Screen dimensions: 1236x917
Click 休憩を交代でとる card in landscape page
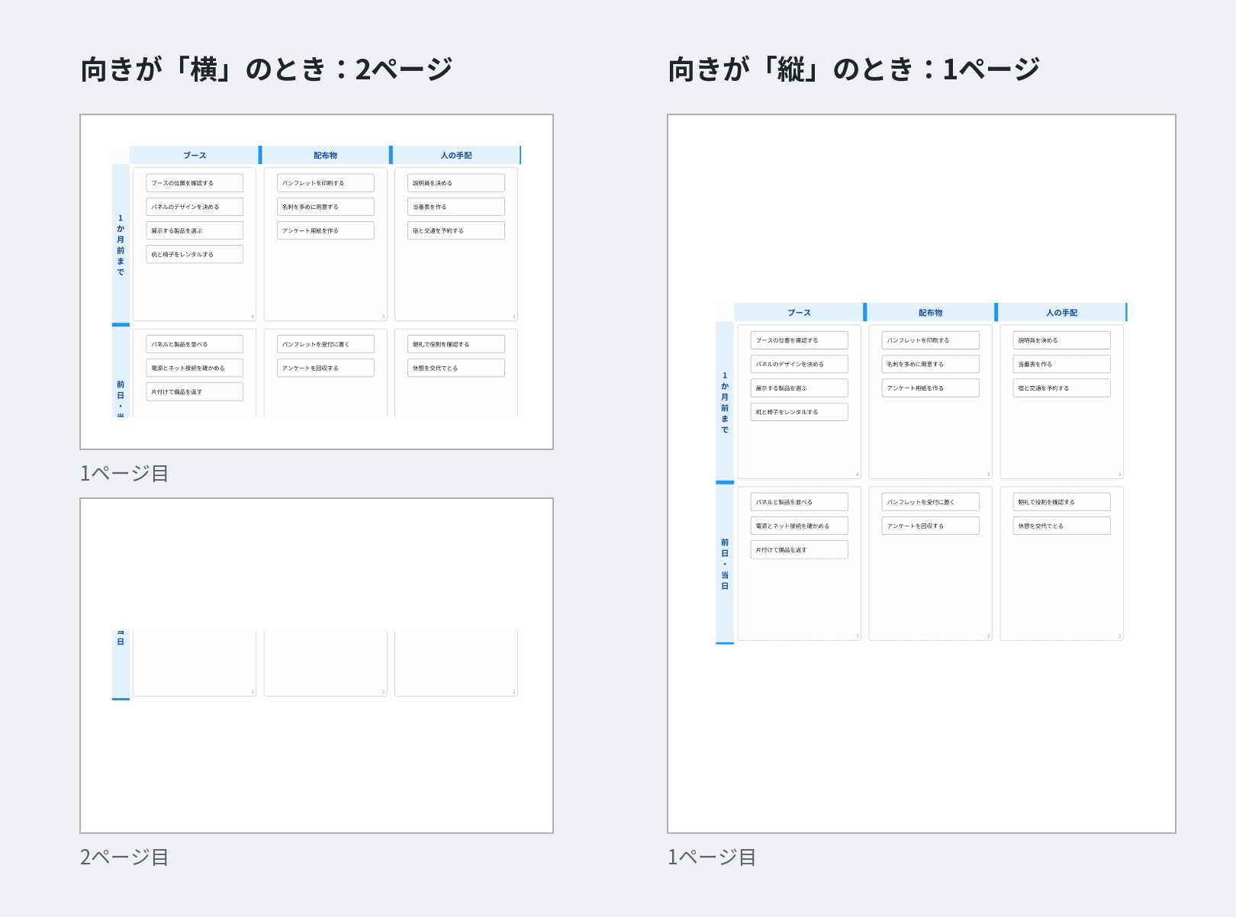click(456, 368)
